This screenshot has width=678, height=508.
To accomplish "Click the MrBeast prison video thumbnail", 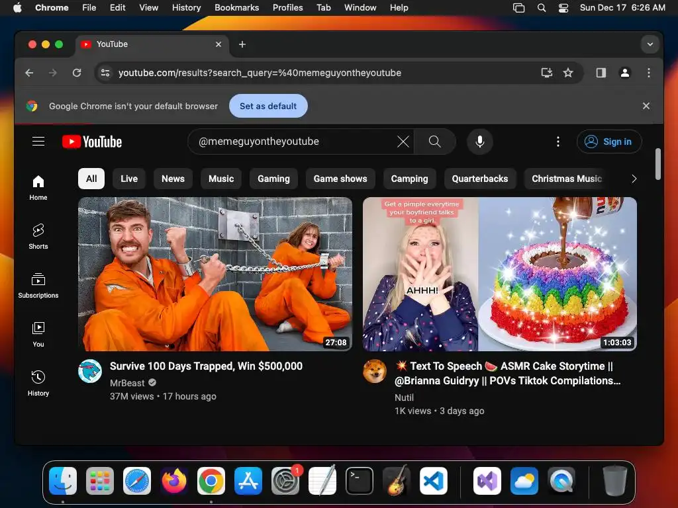I will pos(215,275).
